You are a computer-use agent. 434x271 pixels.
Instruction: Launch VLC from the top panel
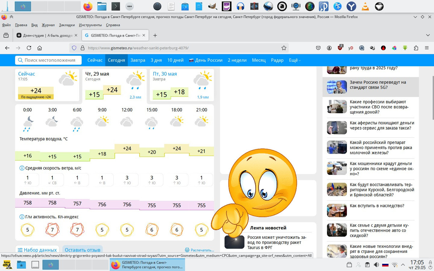click(365, 6)
